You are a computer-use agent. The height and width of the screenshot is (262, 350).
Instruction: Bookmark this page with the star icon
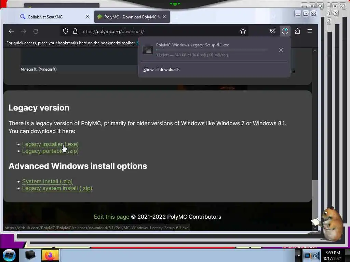(243, 31)
